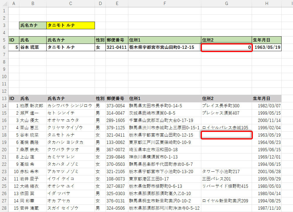
Task: Click date 1980/04/14
Action: click(266, 194)
